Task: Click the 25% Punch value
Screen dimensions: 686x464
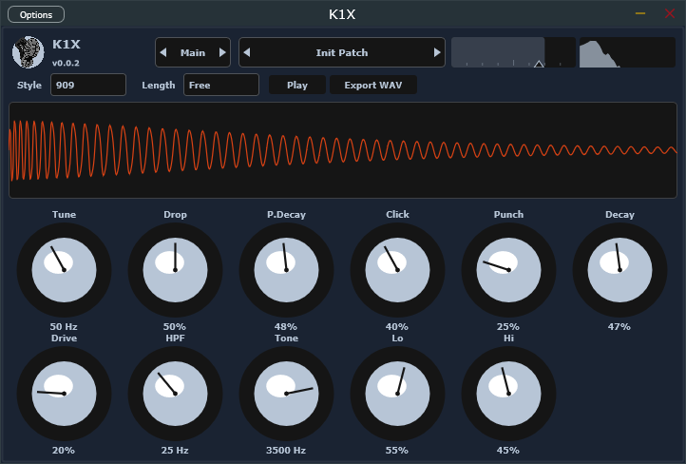Action: click(508, 326)
